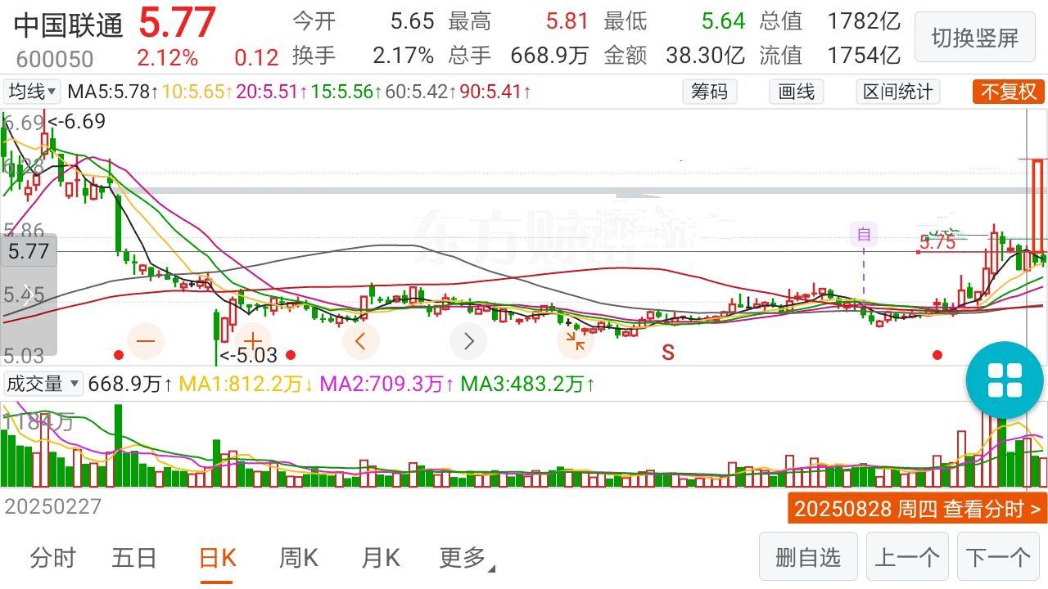Tap the stock name 中国联通
The height and width of the screenshot is (589, 1048).
69,25
